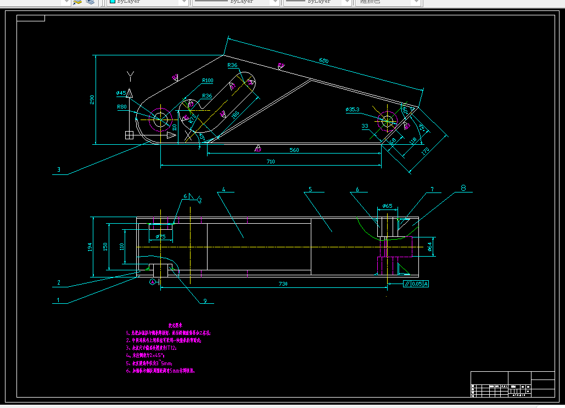
Task: Click the cyan swatch in color control
Action: [113, 2]
